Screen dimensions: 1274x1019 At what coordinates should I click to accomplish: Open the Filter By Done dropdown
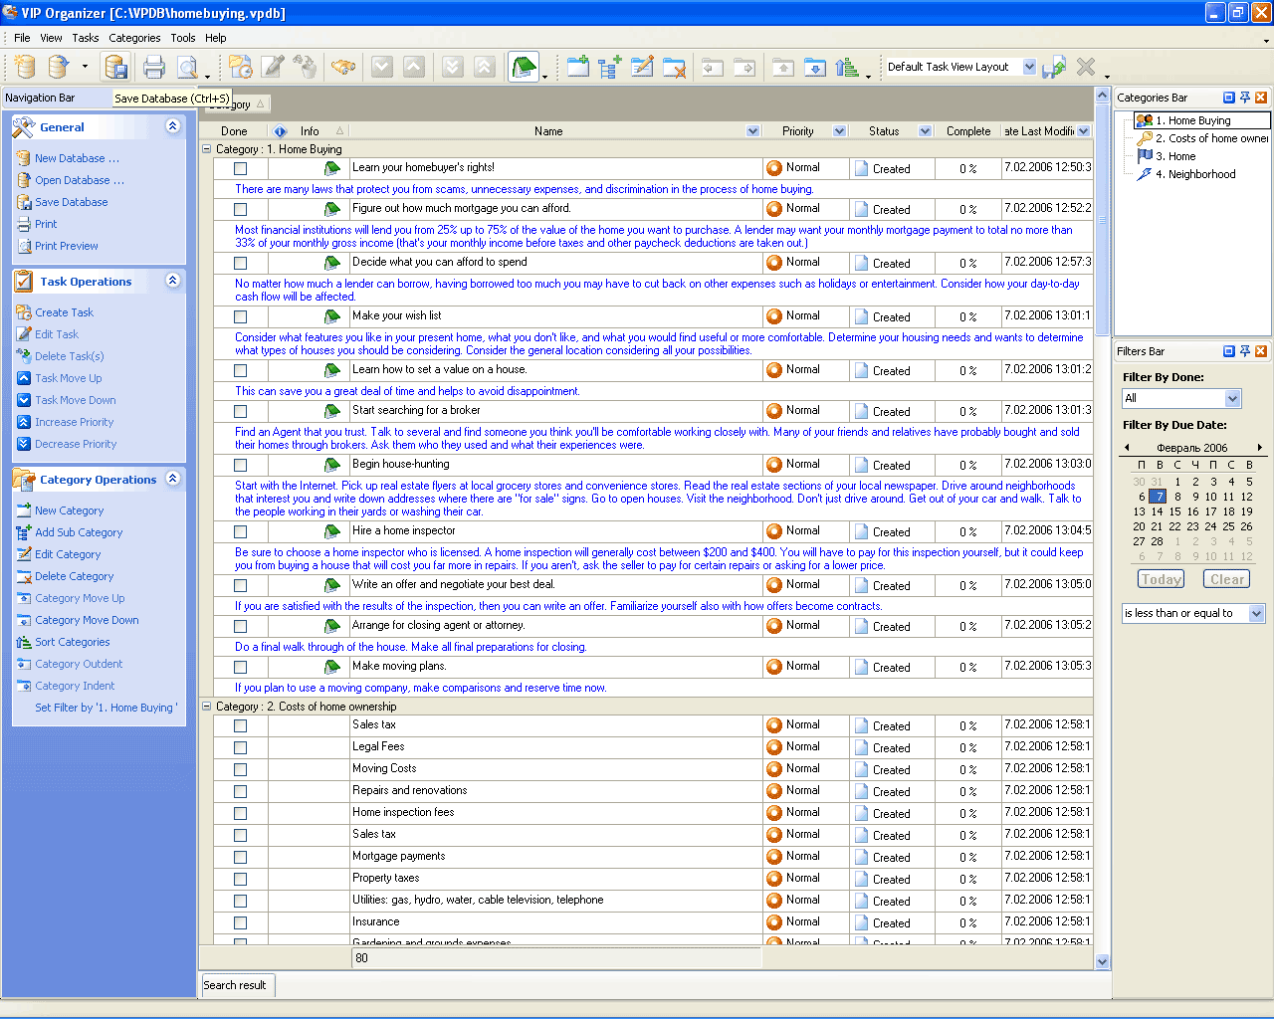[x=1232, y=399]
